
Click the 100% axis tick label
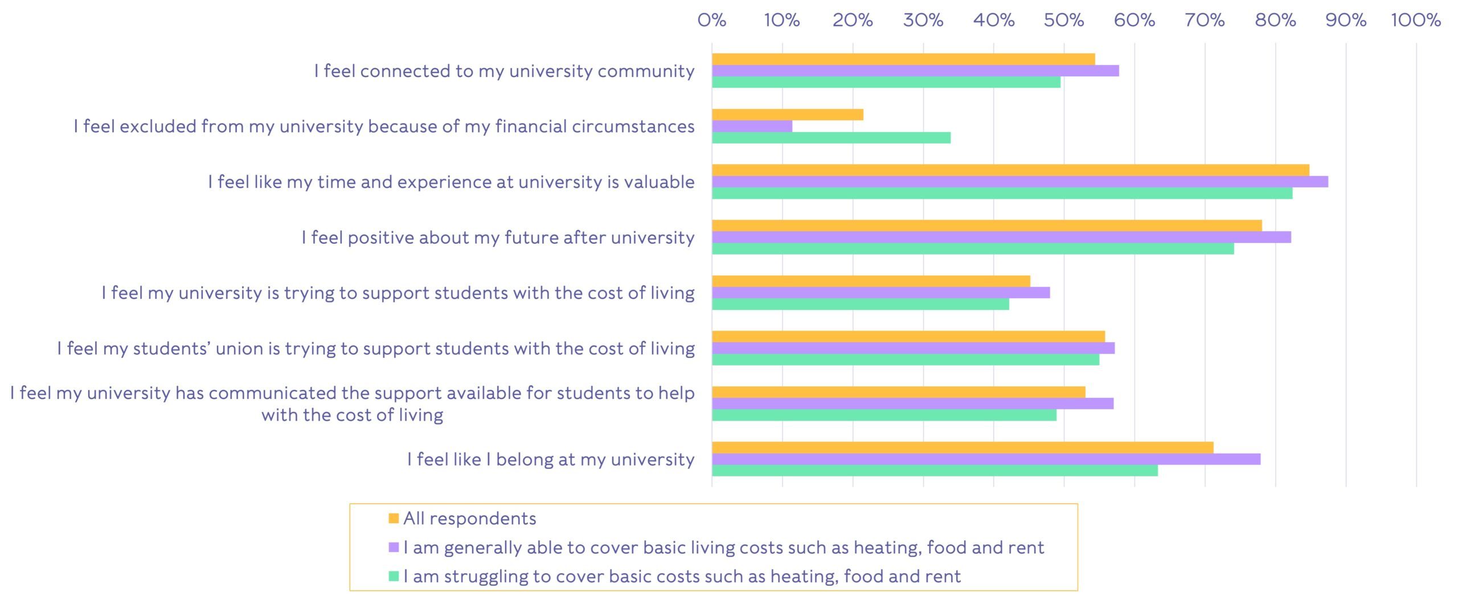tap(1415, 20)
